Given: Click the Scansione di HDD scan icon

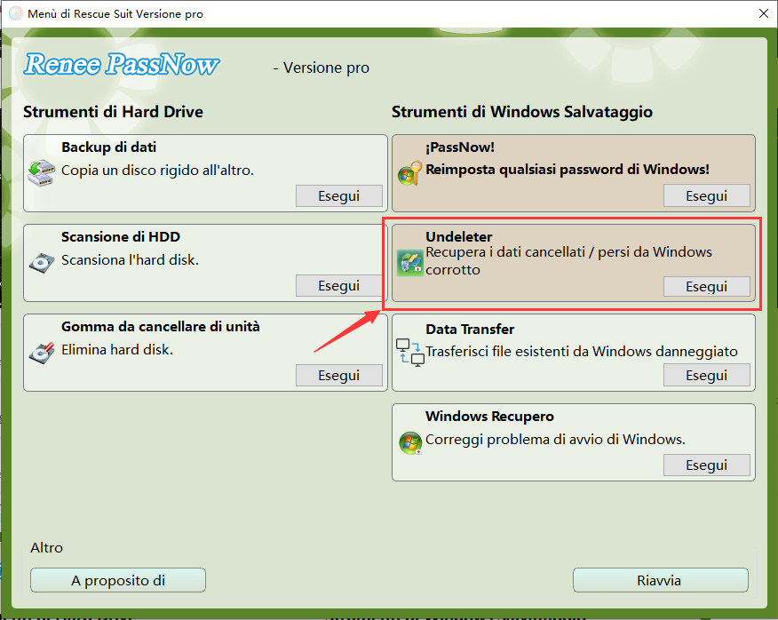Looking at the screenshot, I should click(41, 262).
